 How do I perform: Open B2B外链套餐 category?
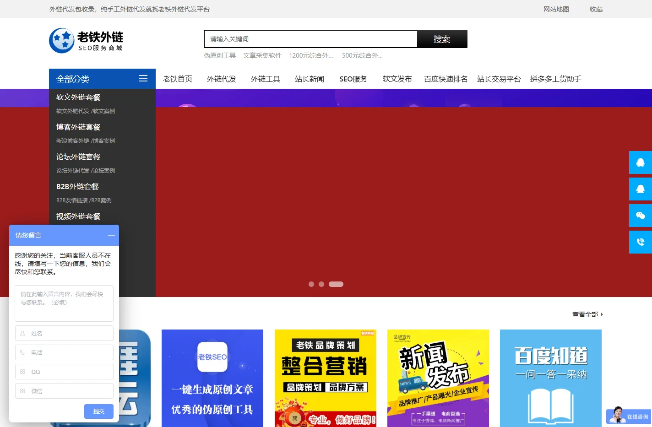[x=77, y=186]
